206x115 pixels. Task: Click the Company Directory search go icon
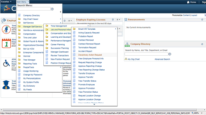tap(170, 54)
